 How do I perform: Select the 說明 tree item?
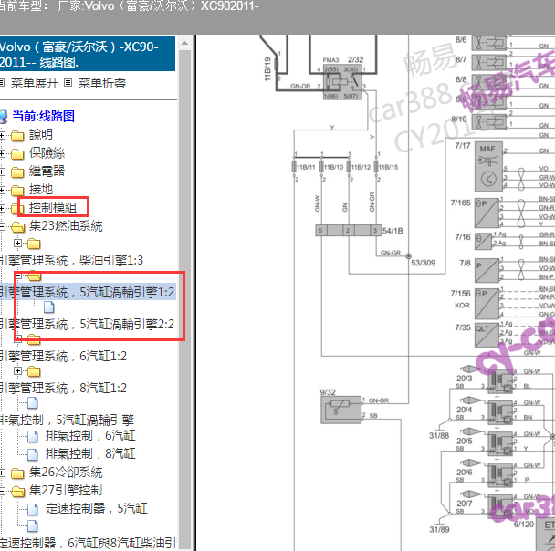(x=41, y=134)
